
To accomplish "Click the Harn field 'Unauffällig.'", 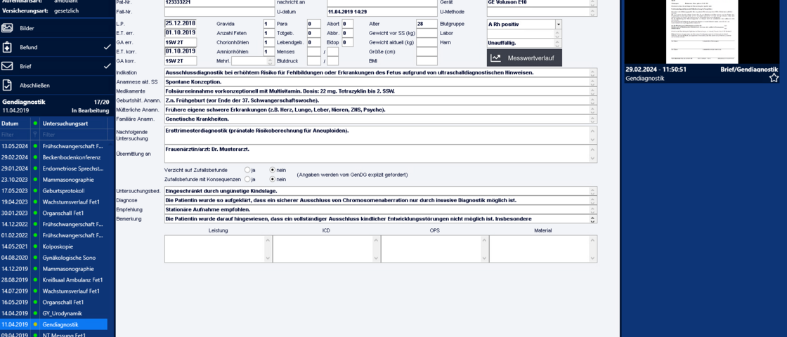I will pyautogui.click(x=524, y=43).
